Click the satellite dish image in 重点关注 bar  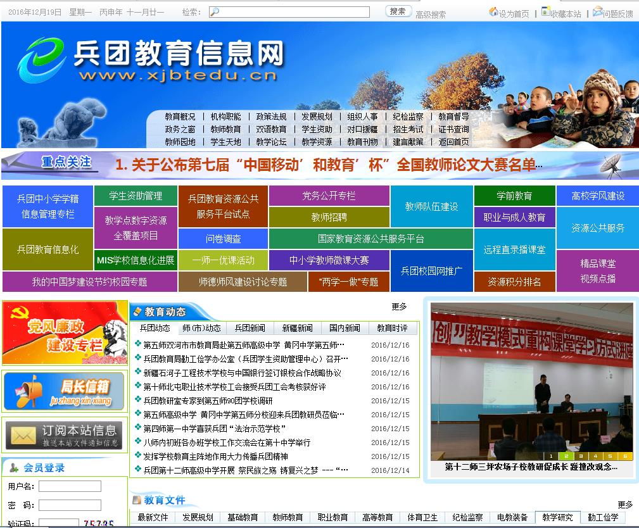tap(611, 167)
